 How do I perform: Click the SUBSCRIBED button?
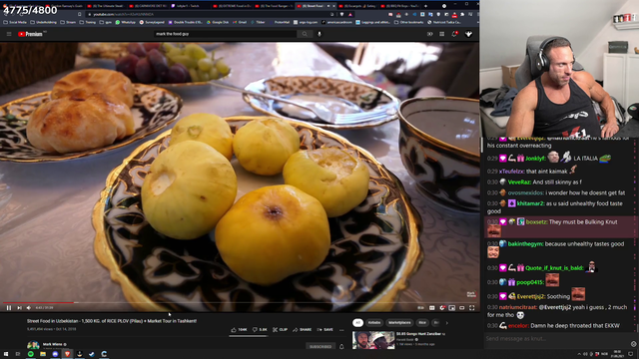click(320, 347)
